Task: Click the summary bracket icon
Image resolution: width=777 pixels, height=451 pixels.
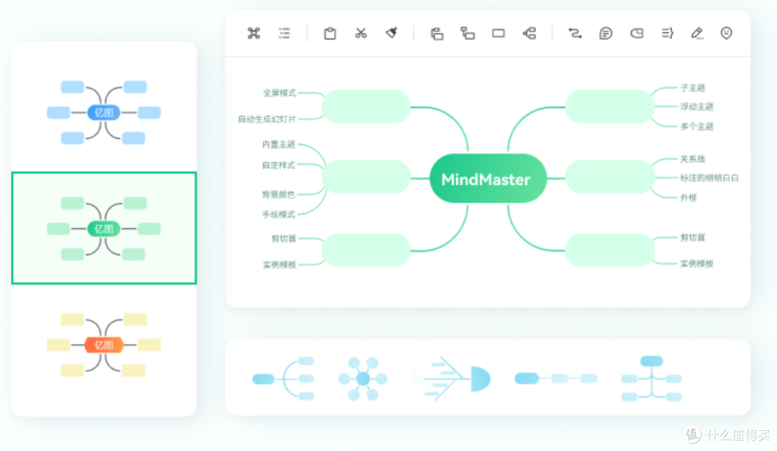Action: pyautogui.click(x=667, y=33)
